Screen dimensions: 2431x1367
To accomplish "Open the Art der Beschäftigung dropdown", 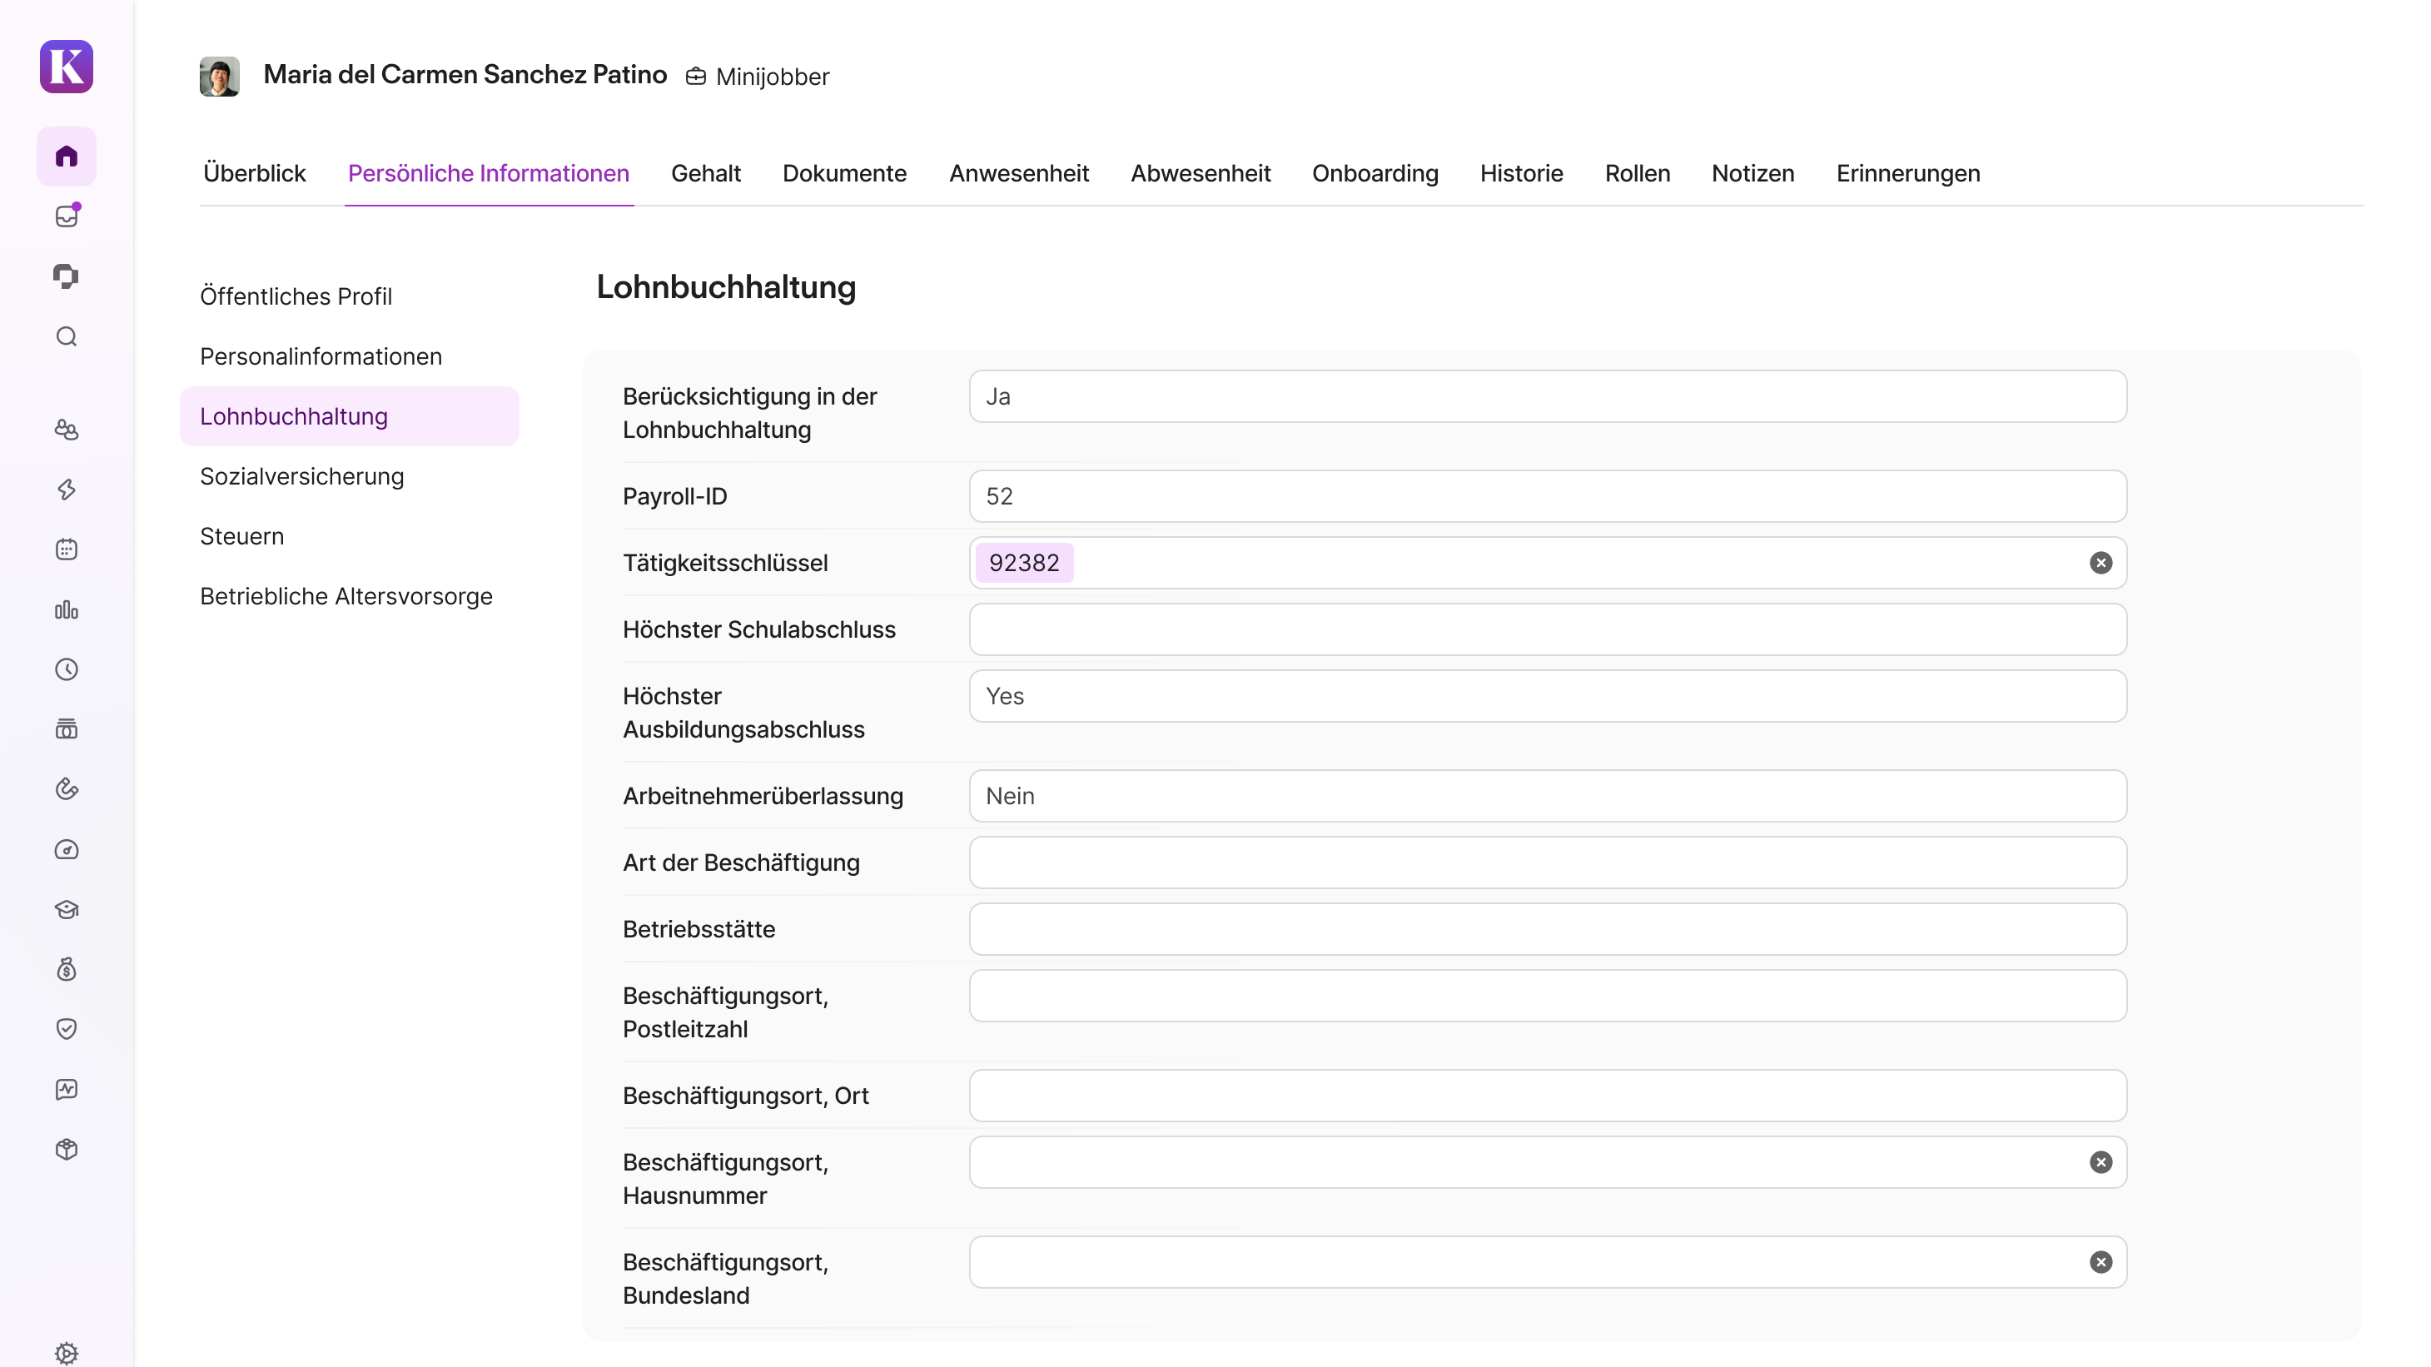I will tap(1548, 862).
